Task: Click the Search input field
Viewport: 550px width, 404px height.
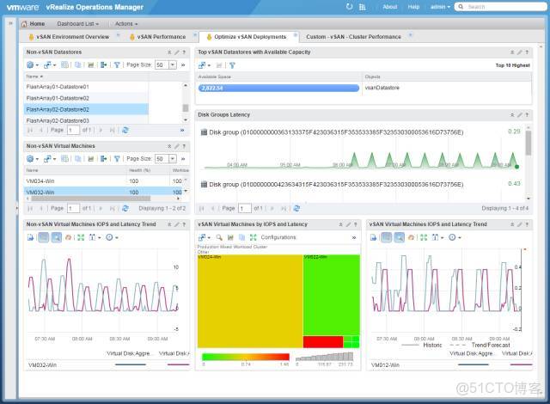Action: 500,7
